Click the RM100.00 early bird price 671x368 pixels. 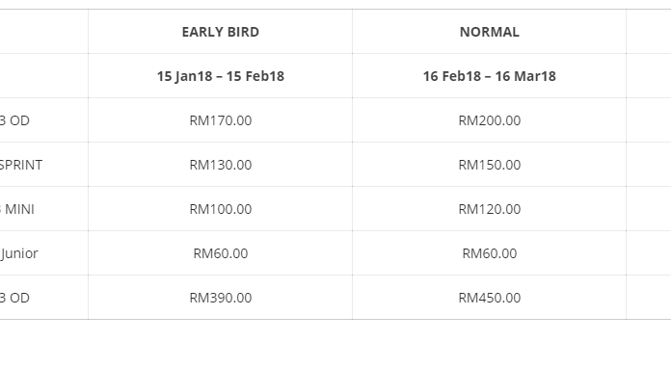[221, 209]
